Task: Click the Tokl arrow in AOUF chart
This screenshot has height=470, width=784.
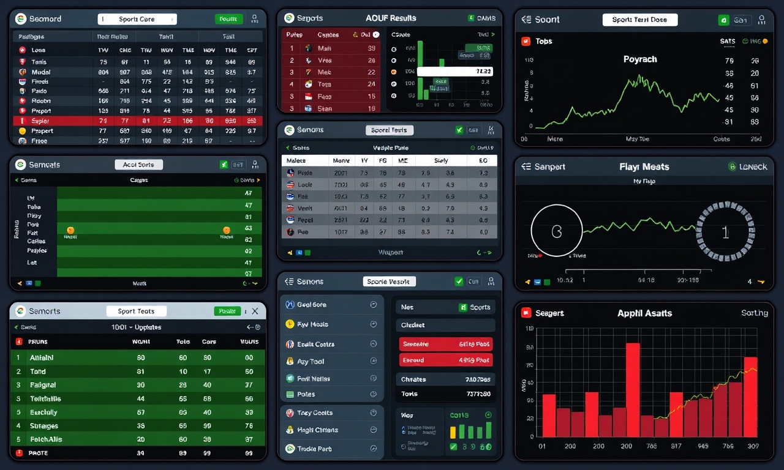Action: pyautogui.click(x=492, y=35)
